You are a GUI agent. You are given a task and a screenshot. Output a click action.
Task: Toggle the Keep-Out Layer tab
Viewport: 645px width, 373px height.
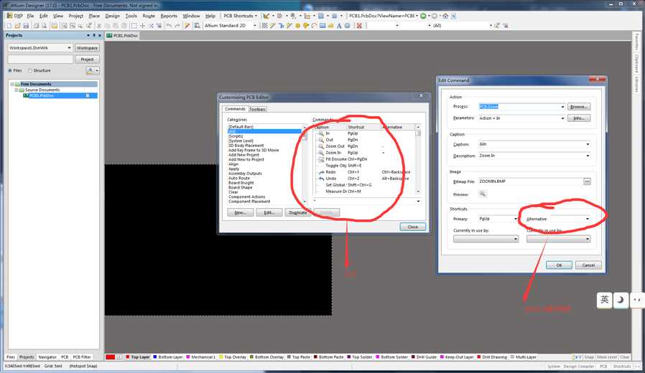(x=457, y=357)
